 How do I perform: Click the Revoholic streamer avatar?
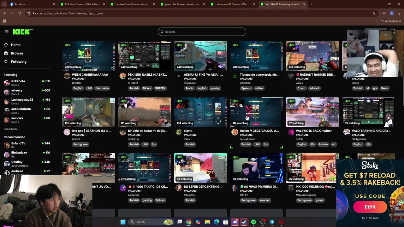pyautogui.click(x=179, y=76)
